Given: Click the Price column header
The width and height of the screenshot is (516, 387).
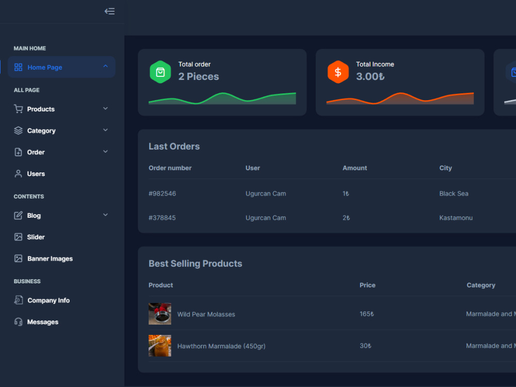Looking at the screenshot, I should point(367,285).
